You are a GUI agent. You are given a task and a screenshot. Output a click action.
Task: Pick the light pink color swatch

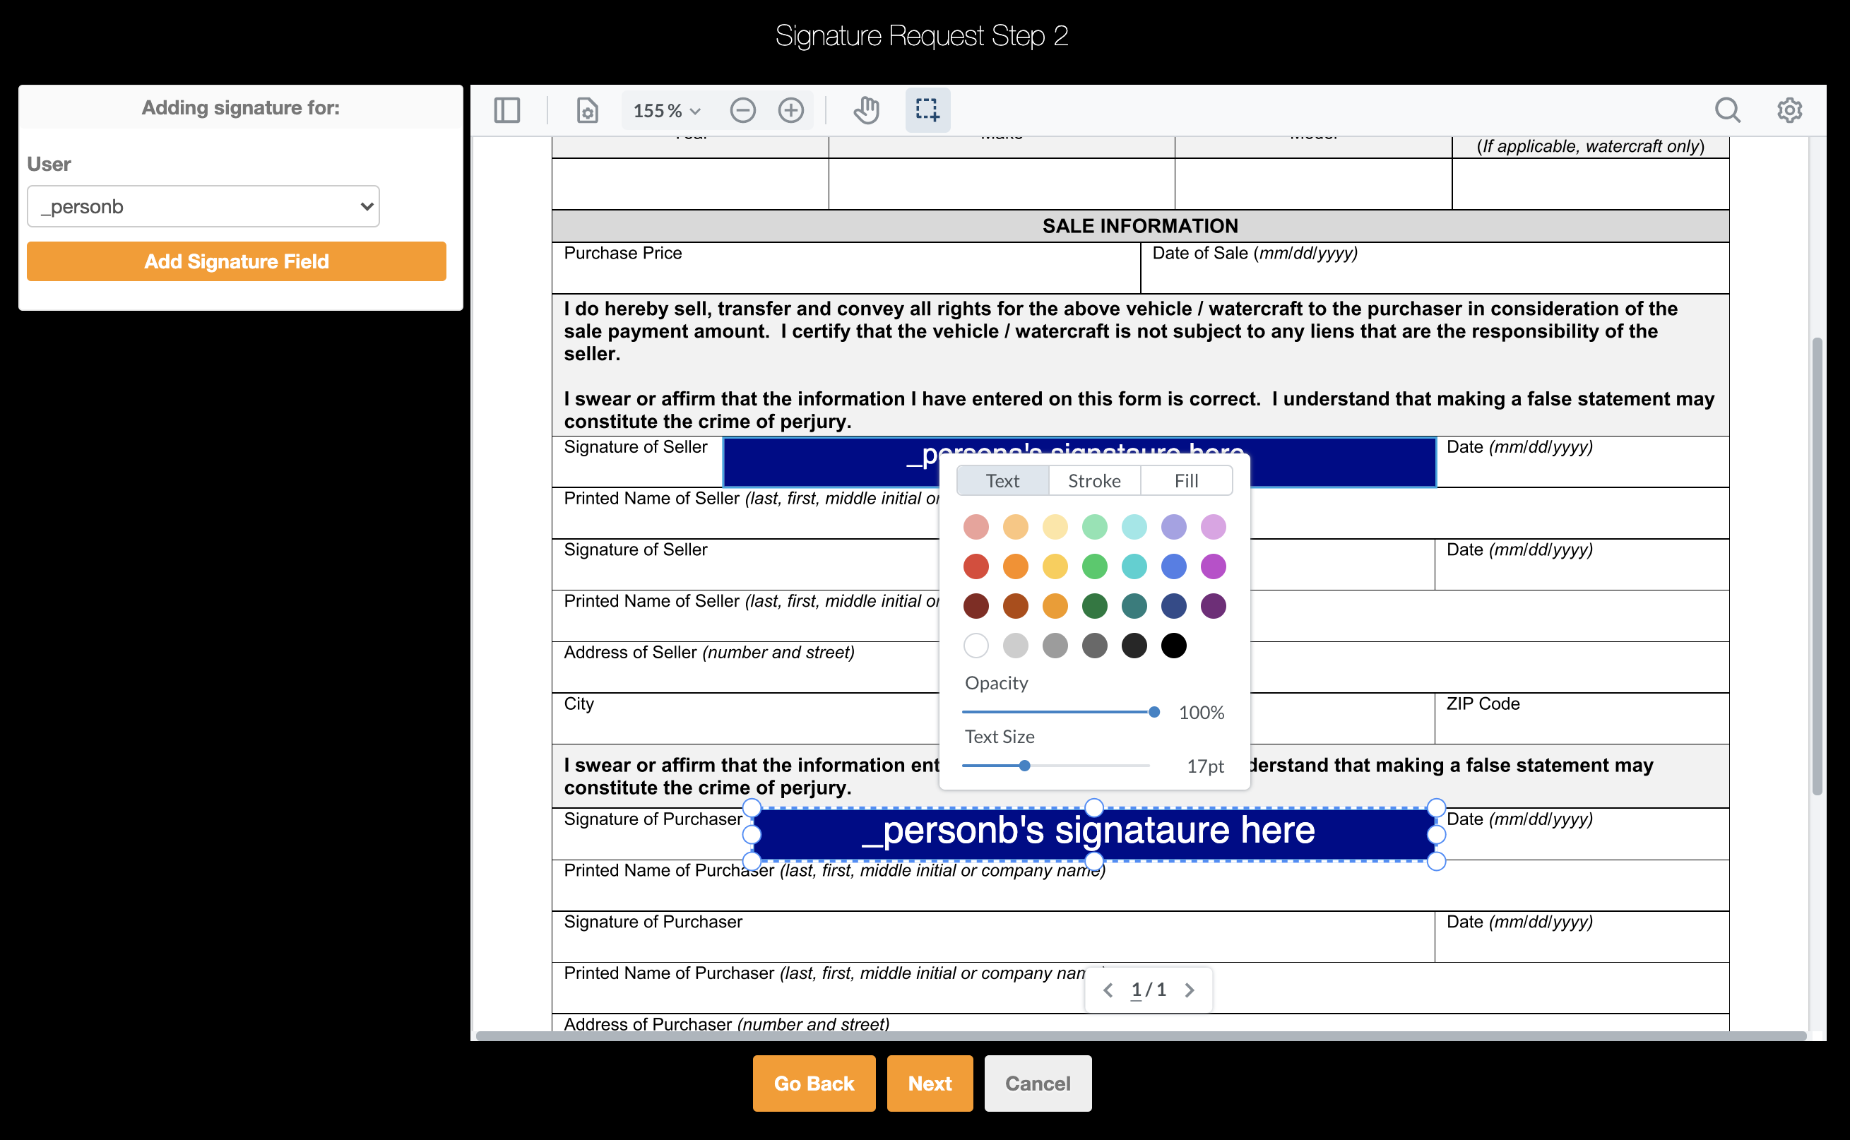(x=976, y=527)
